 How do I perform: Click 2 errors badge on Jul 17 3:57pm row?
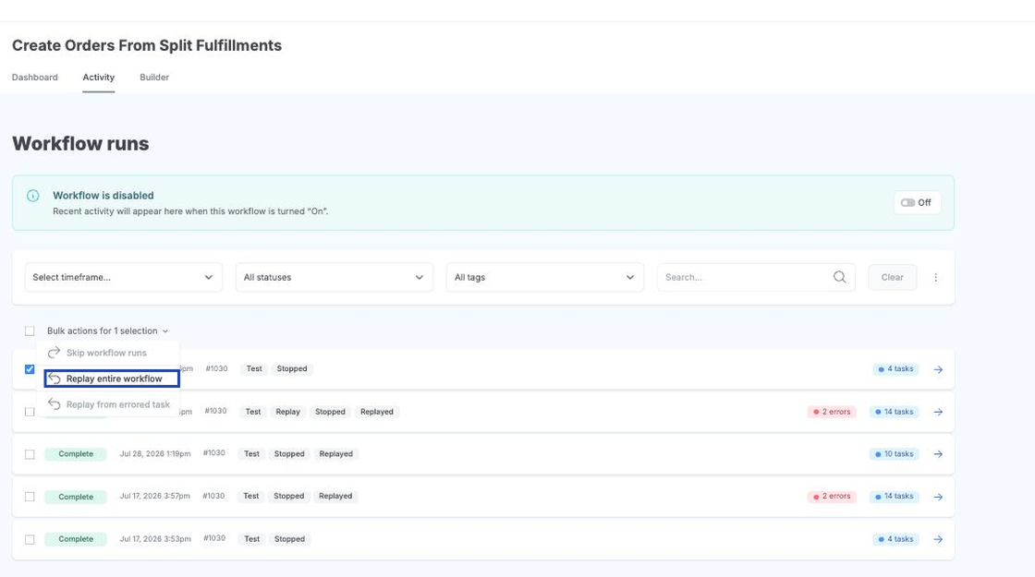pos(832,497)
